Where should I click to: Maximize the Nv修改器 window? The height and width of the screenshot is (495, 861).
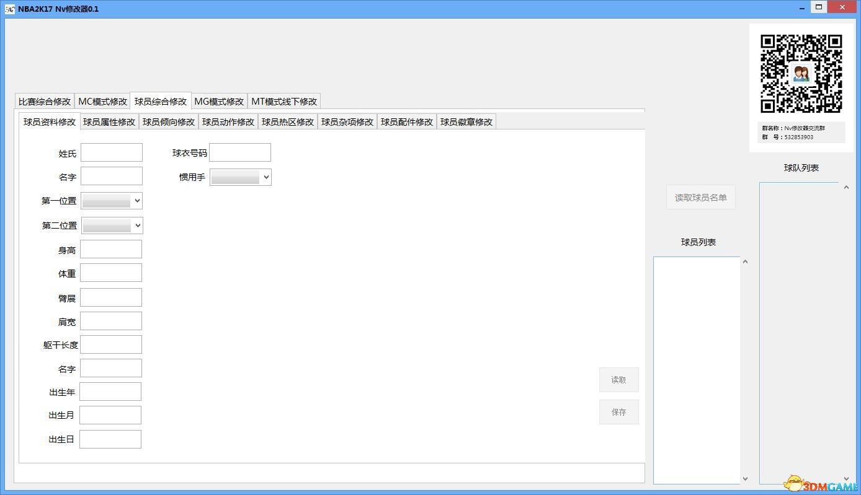819,7
